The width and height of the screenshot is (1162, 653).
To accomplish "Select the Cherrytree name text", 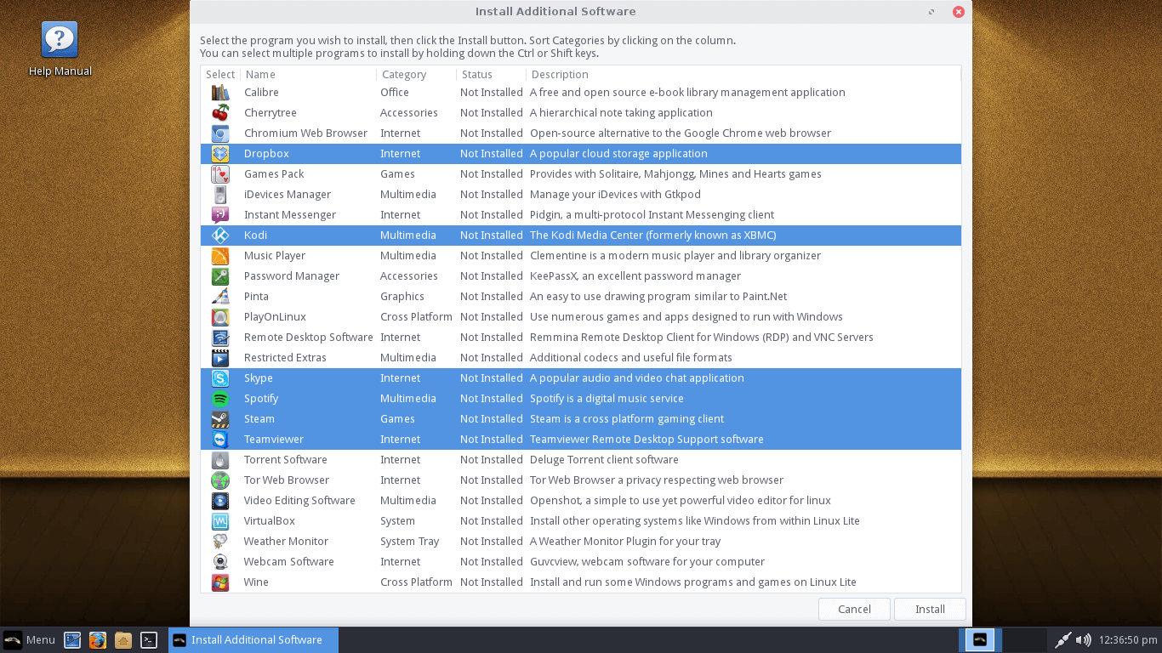I will (271, 113).
